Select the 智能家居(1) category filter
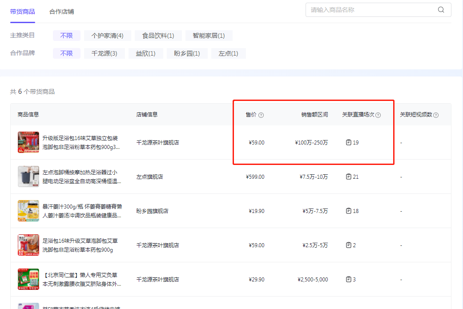The width and height of the screenshot is (463, 309). [209, 36]
